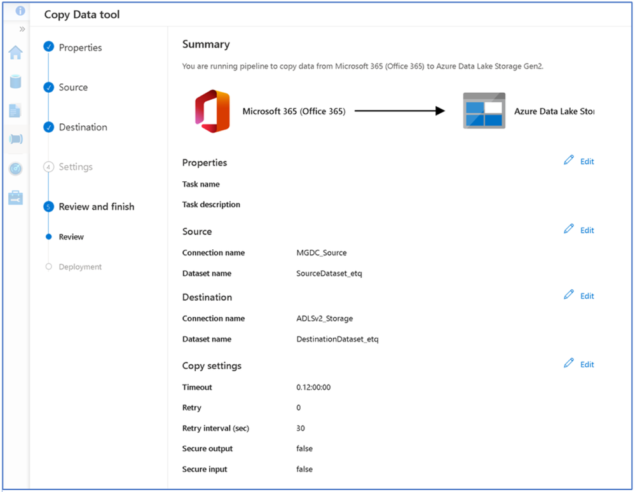This screenshot has width=635, height=492.
Task: Click the Secure input false value
Action: (304, 469)
